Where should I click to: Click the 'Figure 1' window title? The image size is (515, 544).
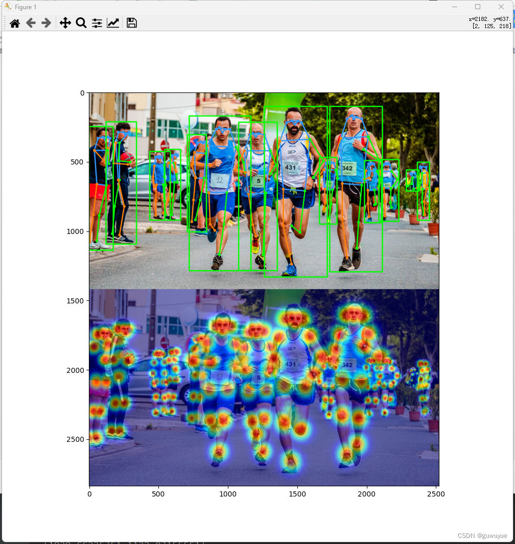point(26,7)
